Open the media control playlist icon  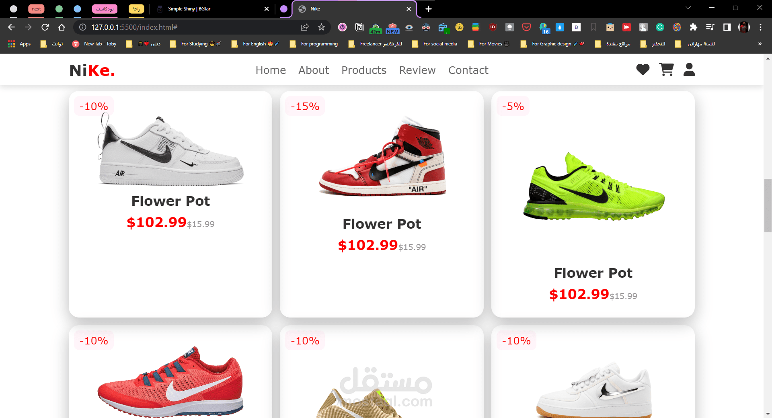point(710,27)
